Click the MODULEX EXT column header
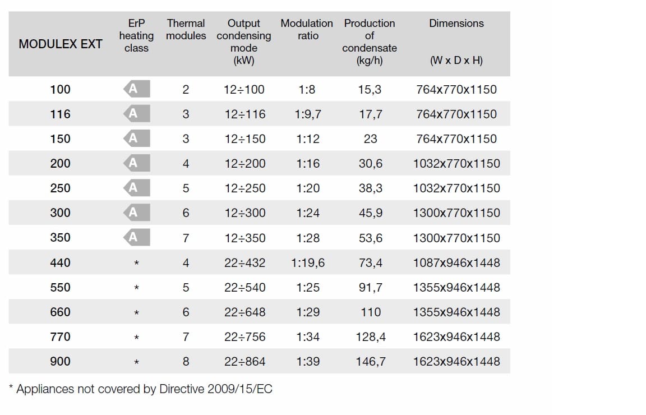646x415 pixels. coord(61,44)
